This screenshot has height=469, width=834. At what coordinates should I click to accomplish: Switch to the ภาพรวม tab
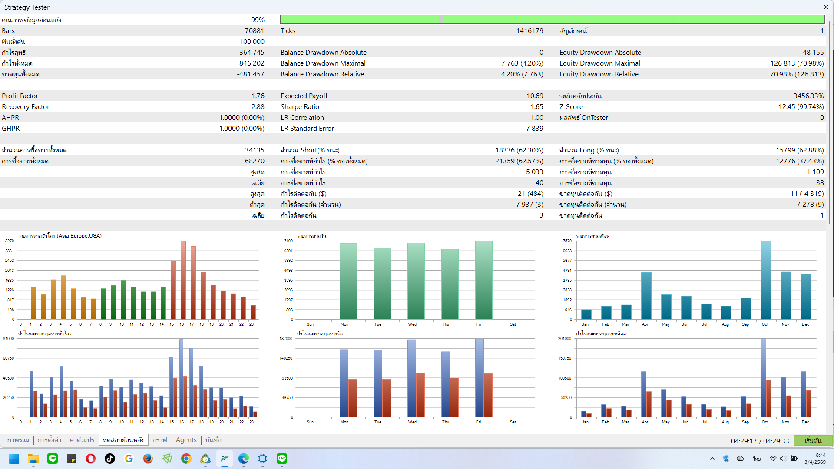click(x=18, y=440)
